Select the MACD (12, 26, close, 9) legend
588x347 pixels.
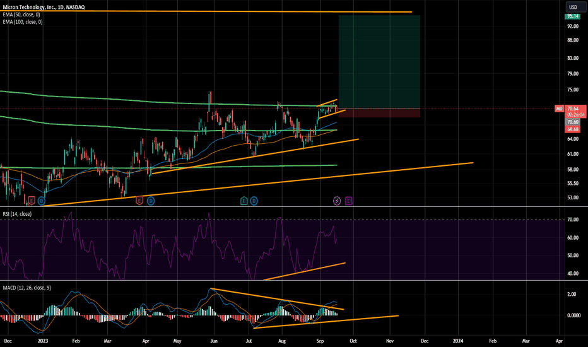(x=27, y=288)
